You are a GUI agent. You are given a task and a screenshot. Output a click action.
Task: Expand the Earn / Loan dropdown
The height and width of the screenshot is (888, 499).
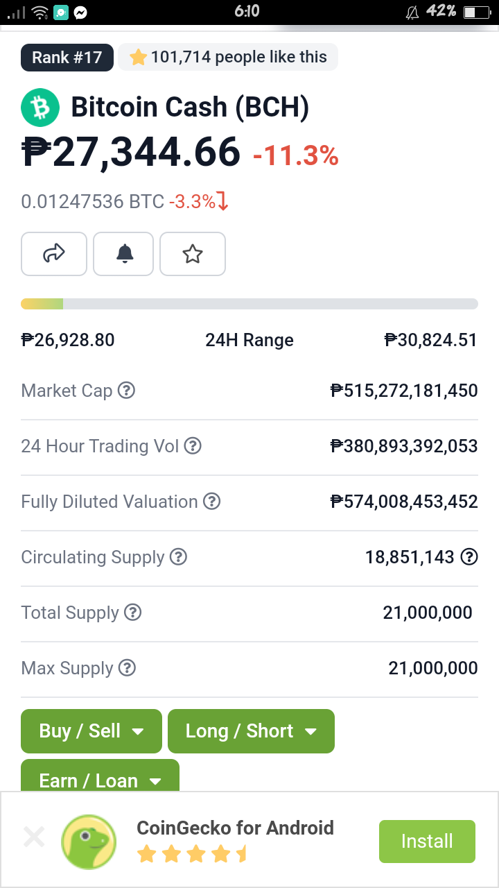click(100, 776)
